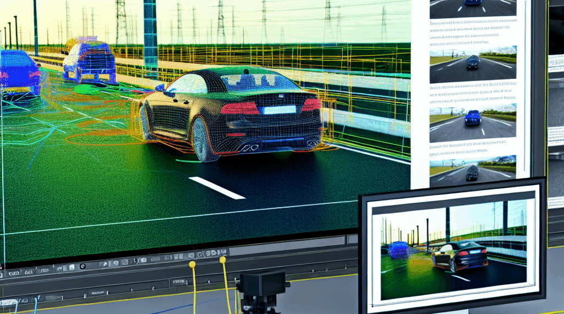This screenshot has height=314, width=564.
Task: Select the second labeled tab on the bottom bar
Action: [x=29, y=272]
